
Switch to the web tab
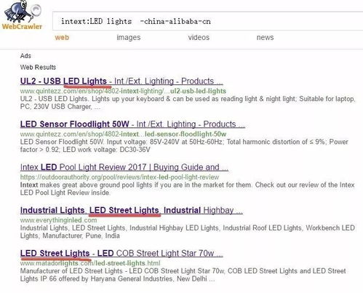pos(62,37)
